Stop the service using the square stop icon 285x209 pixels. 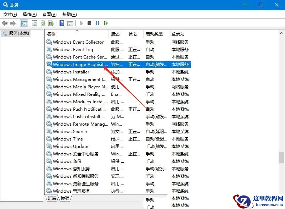89,23
